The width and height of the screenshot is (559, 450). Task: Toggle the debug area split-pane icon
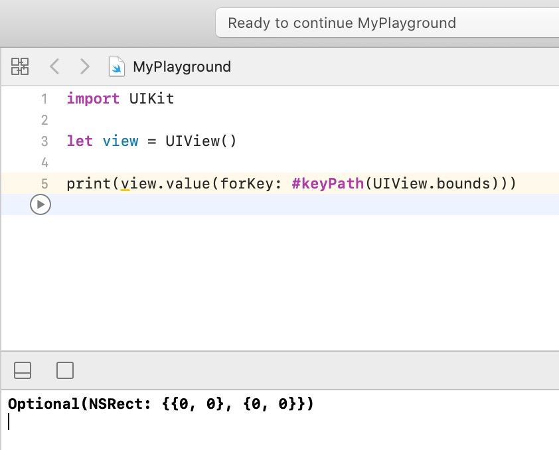[x=23, y=370]
